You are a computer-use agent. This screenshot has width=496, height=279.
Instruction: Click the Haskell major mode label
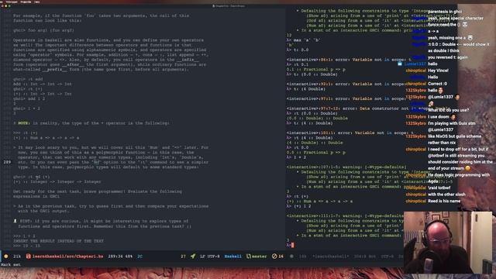tap(232, 257)
